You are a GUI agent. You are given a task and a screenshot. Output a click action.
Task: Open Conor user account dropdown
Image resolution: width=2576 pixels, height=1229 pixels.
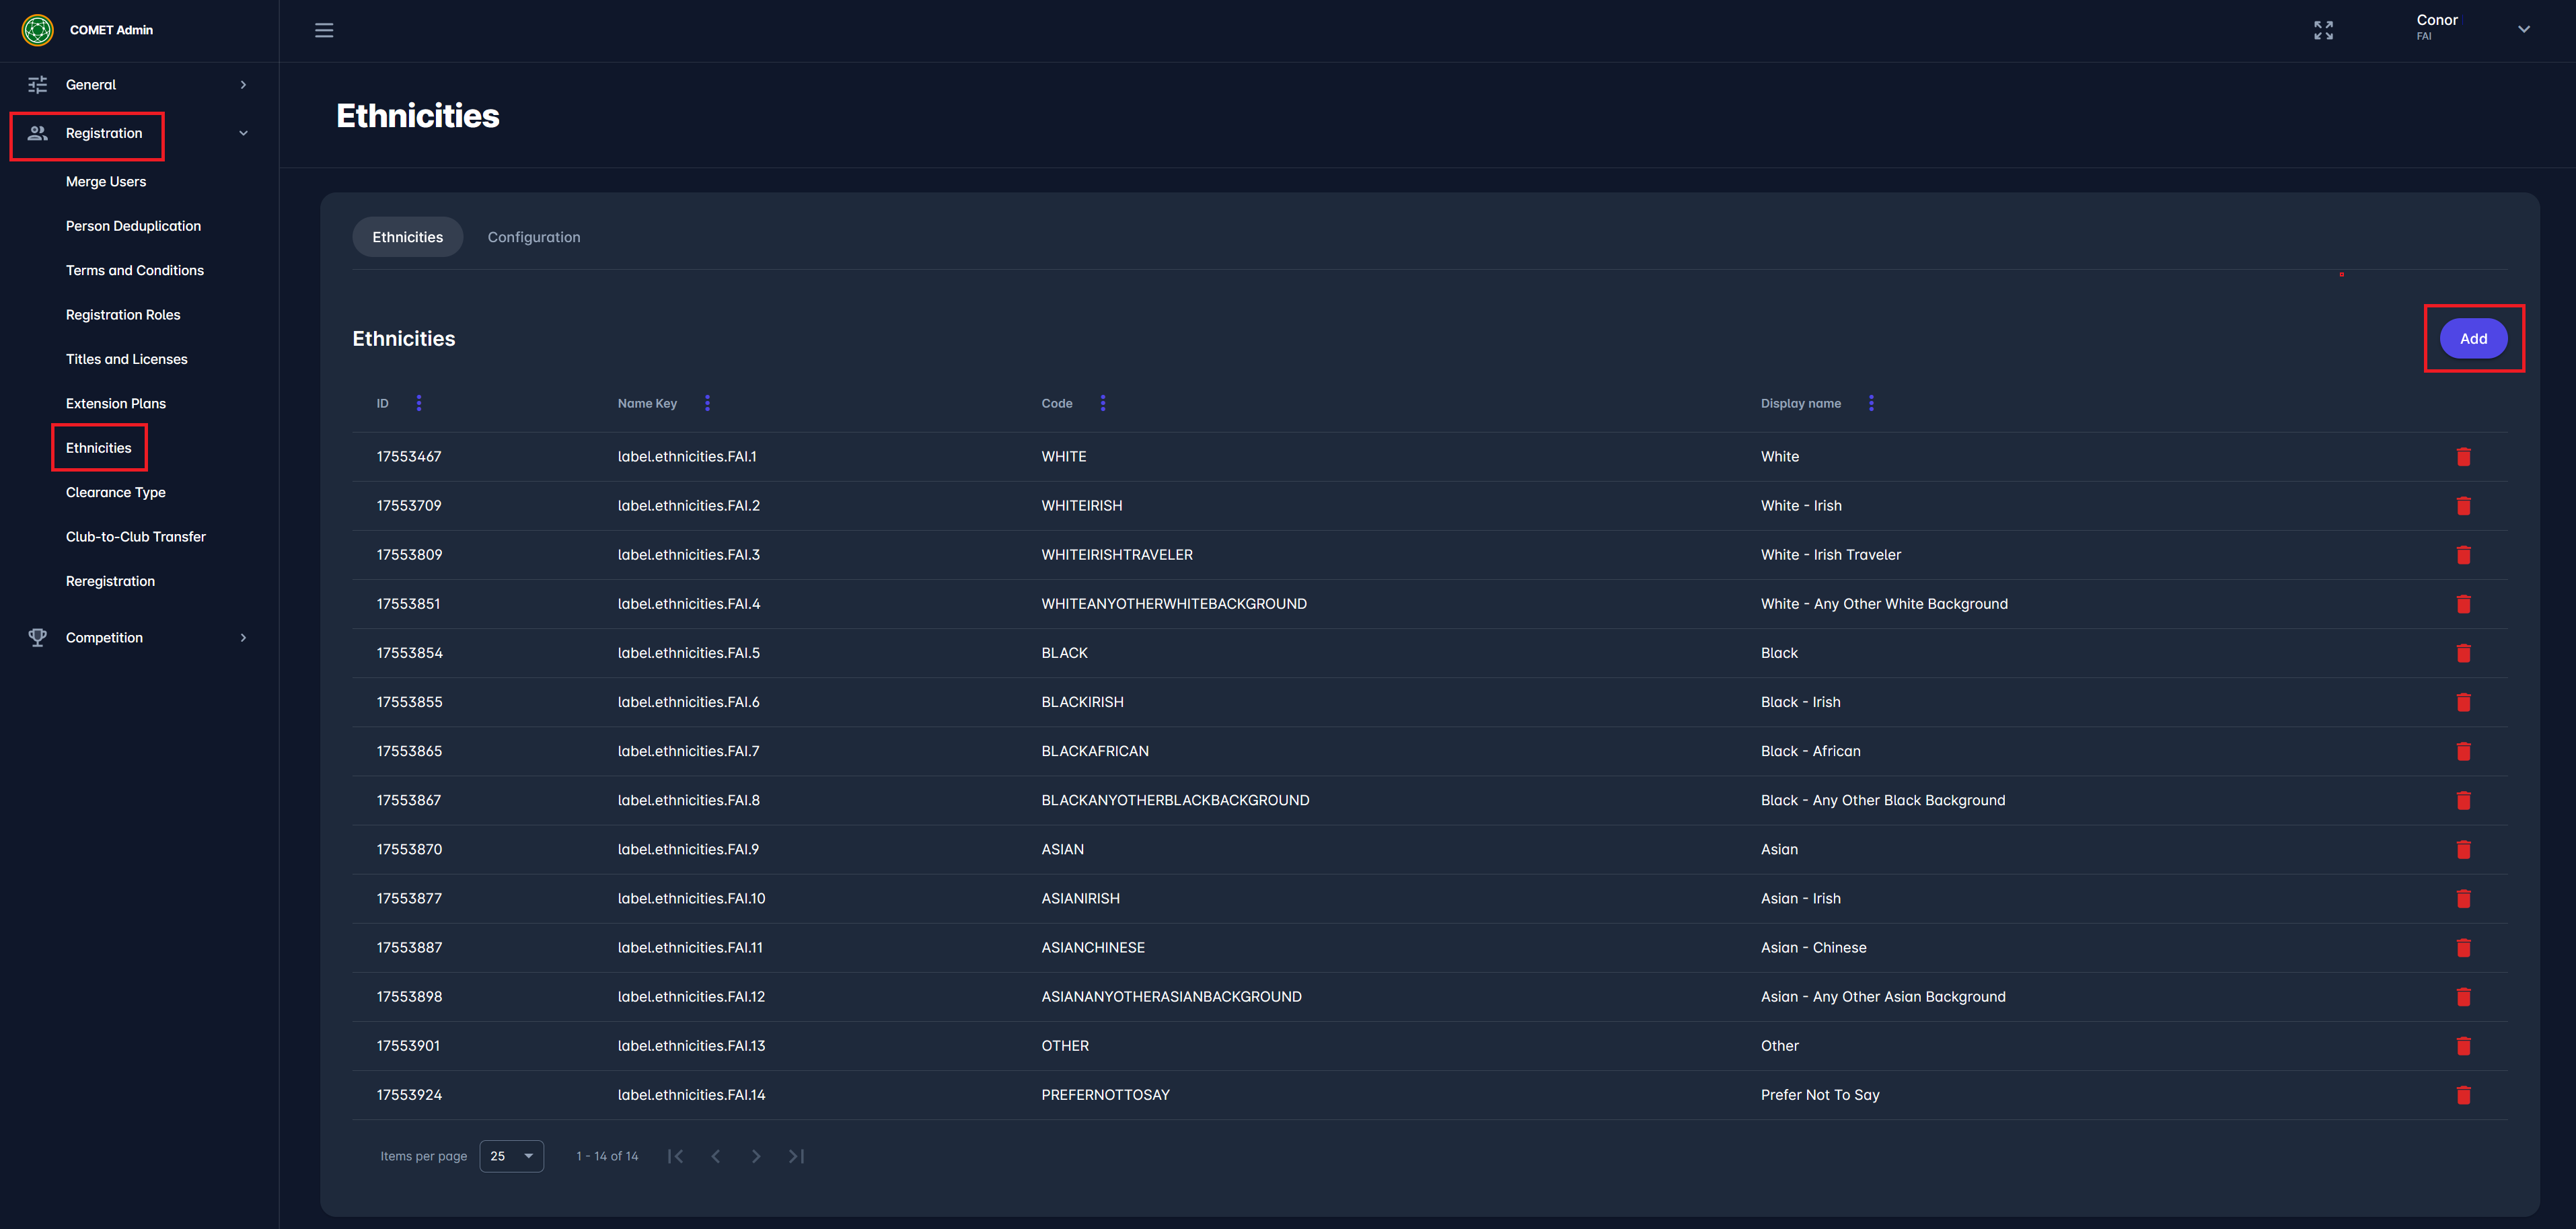[2523, 29]
